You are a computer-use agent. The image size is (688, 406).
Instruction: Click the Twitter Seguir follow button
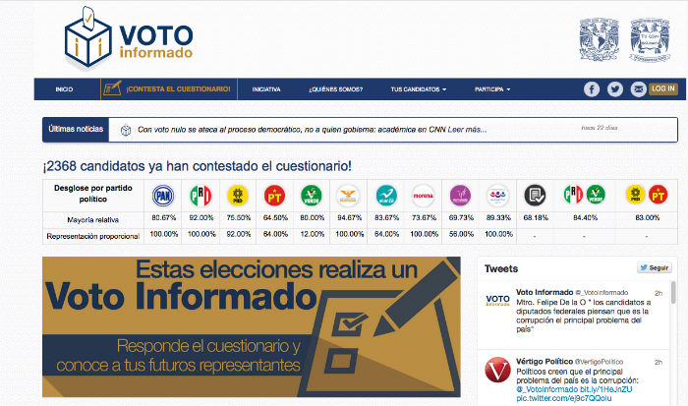point(655,267)
